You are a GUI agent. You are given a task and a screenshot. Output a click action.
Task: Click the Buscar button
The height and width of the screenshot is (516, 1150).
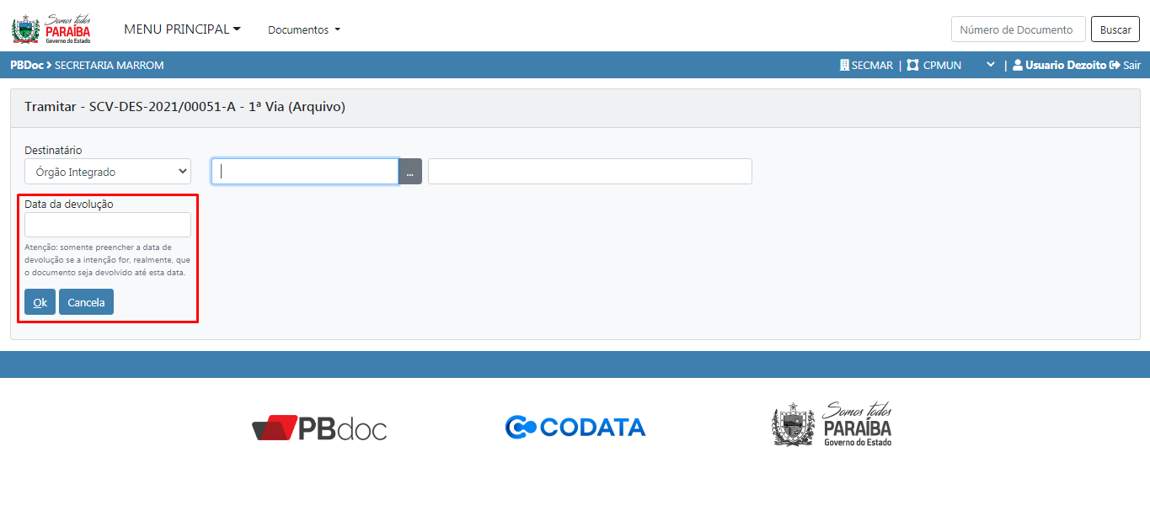1115,29
